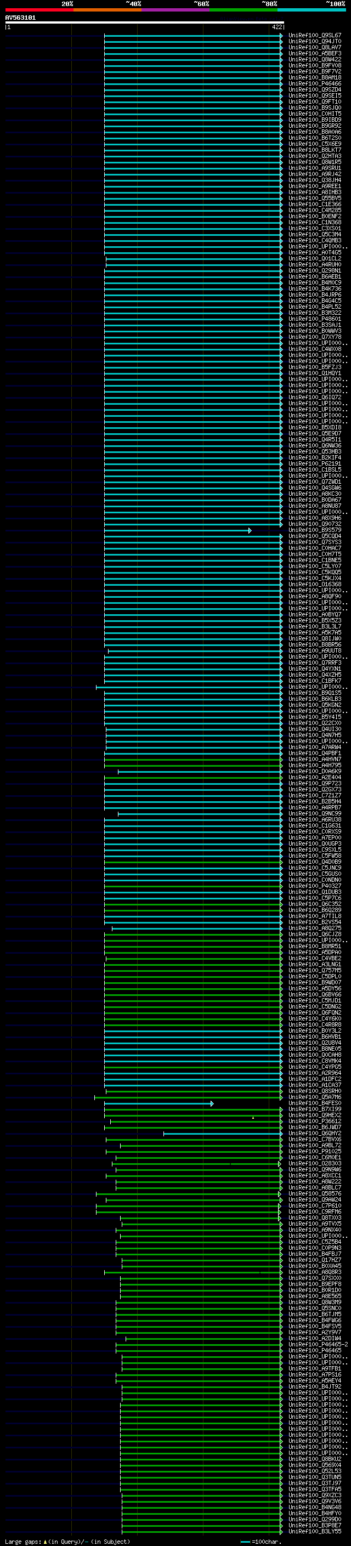Open hit UniRef100_B4FES0

tap(315, 1103)
